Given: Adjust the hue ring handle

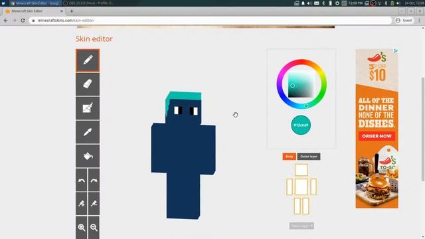Looking at the screenshot, I should (306, 106).
